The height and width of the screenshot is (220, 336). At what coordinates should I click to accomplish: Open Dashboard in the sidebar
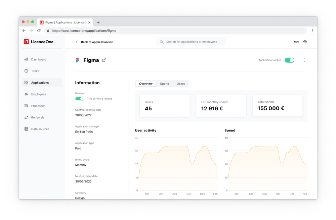[x=42, y=59]
